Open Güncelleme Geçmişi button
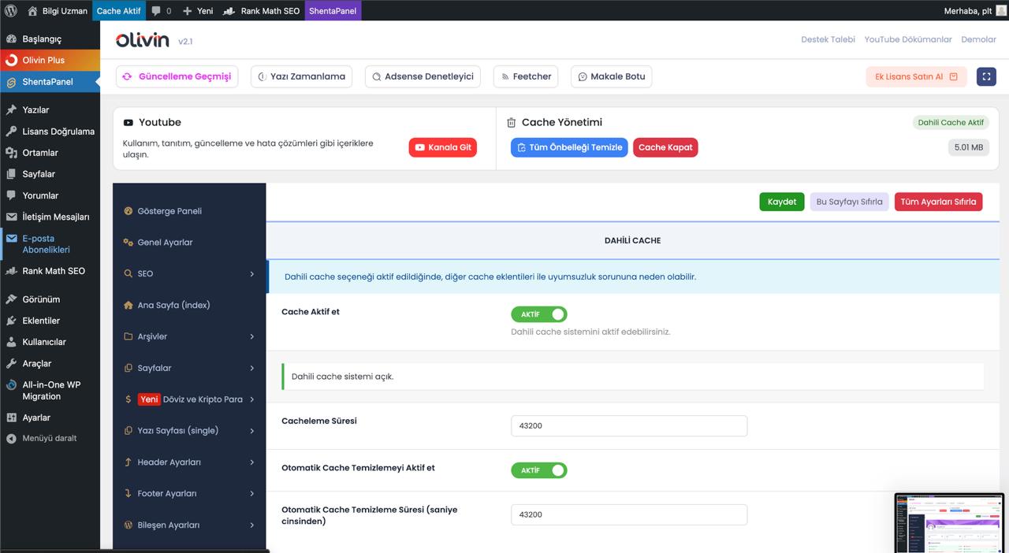The width and height of the screenshot is (1009, 553). point(177,76)
